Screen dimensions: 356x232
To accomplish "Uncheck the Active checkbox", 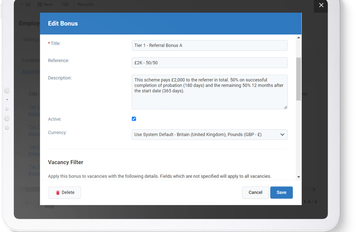I will 134,119.
